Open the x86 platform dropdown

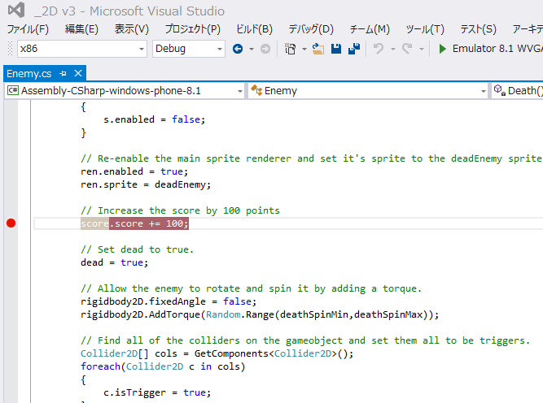pyautogui.click(x=82, y=49)
